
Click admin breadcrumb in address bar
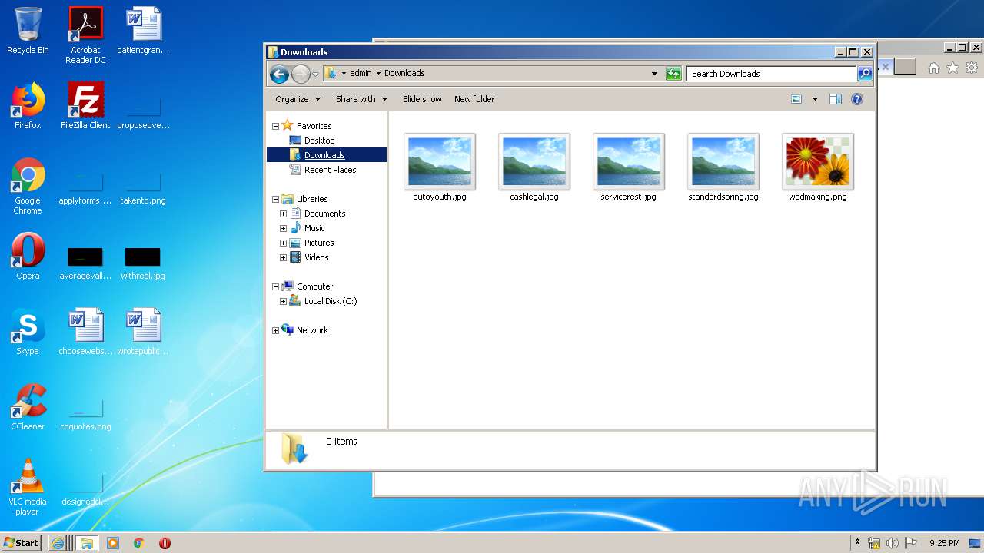click(x=361, y=73)
